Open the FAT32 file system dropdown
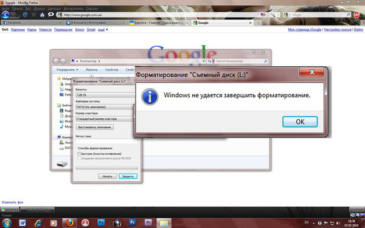The height and width of the screenshot is (228, 365). click(105, 107)
